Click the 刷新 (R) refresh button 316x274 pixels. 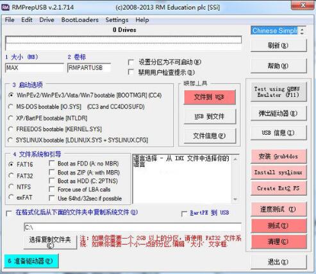click(278, 46)
